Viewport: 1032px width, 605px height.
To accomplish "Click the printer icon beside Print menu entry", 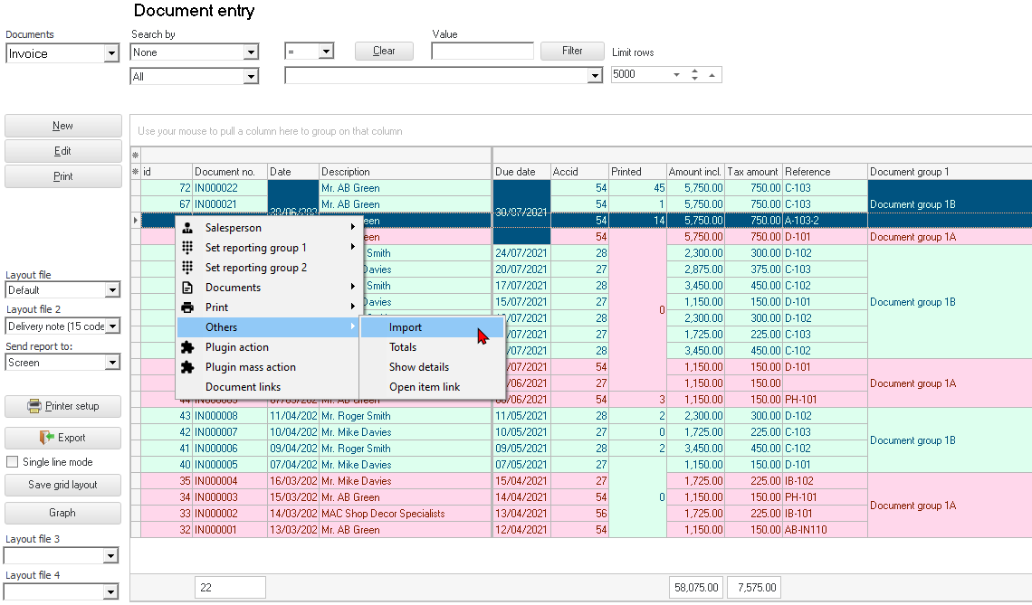I will click(187, 307).
